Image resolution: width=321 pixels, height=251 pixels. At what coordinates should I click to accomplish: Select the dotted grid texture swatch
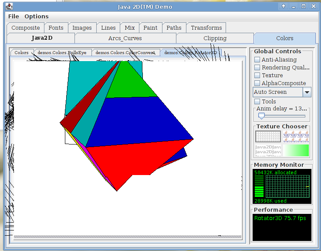[x=268, y=137]
